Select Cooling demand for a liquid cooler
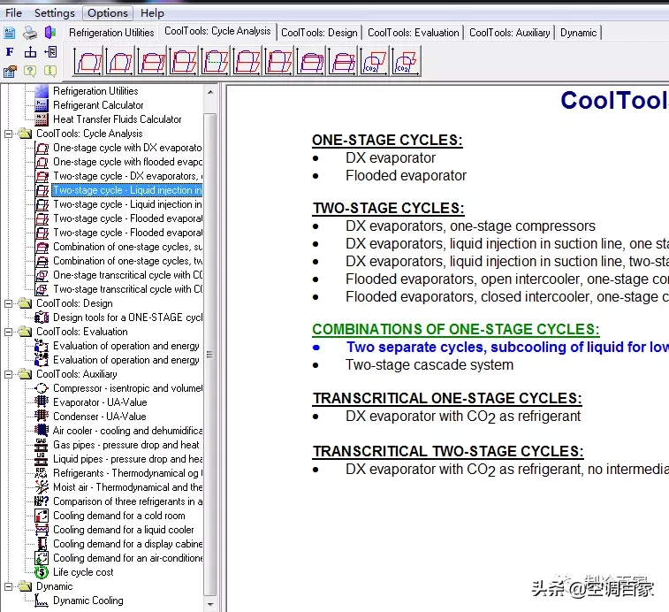669x612 pixels. coord(124,530)
